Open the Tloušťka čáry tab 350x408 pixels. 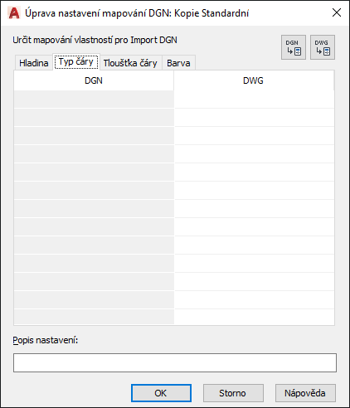pyautogui.click(x=130, y=63)
